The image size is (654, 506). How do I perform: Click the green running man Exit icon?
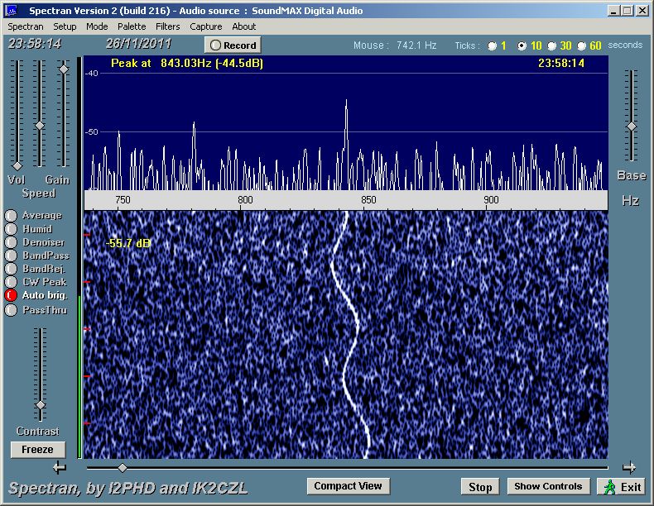(x=609, y=487)
